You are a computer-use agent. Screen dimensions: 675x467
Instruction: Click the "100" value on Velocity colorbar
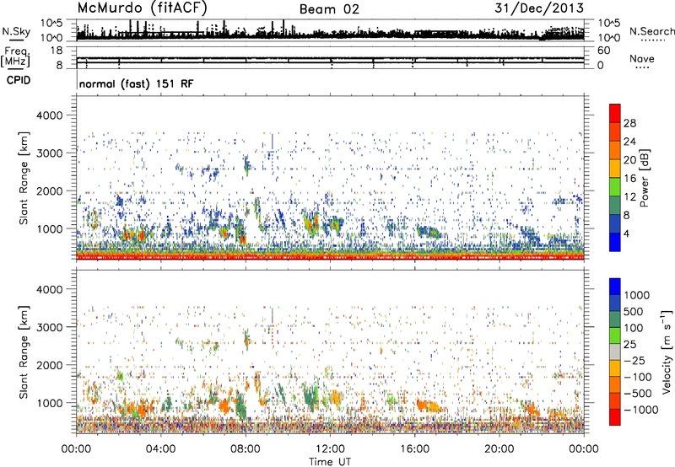(x=633, y=328)
